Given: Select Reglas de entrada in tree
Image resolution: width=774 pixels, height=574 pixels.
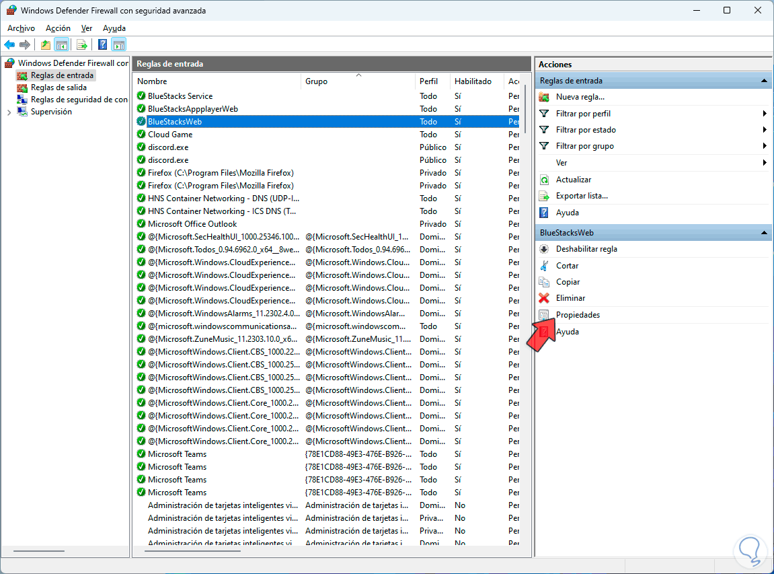Looking at the screenshot, I should click(x=62, y=75).
